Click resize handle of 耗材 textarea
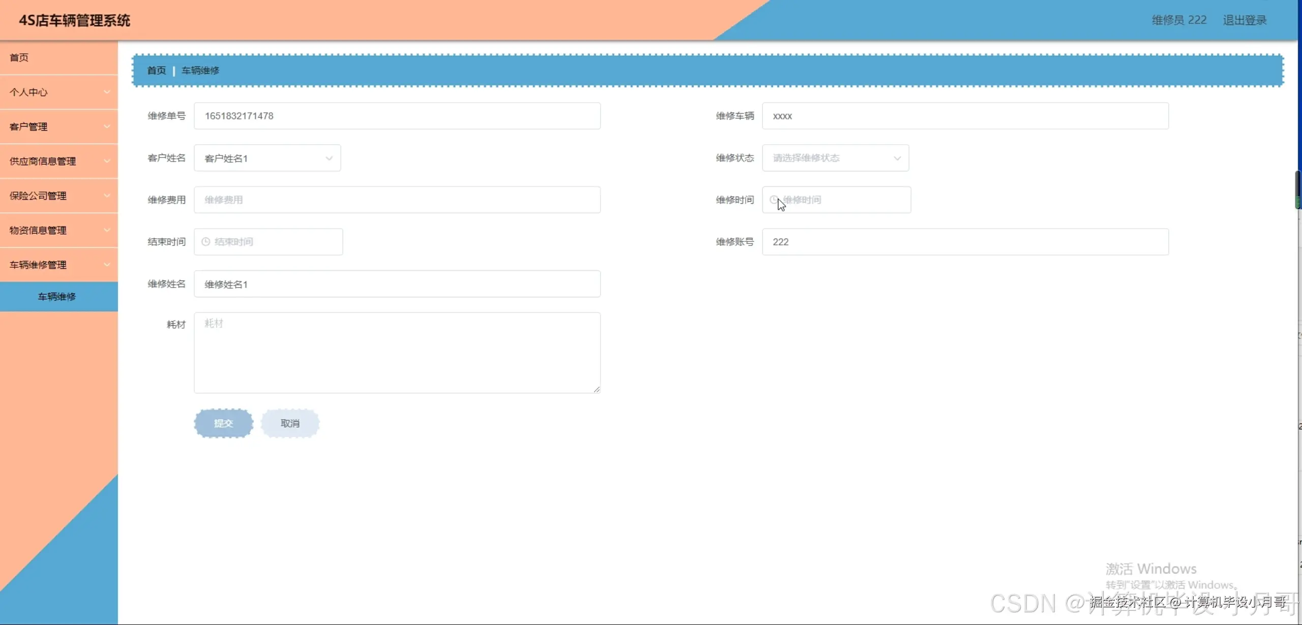This screenshot has width=1302, height=625. click(x=597, y=389)
